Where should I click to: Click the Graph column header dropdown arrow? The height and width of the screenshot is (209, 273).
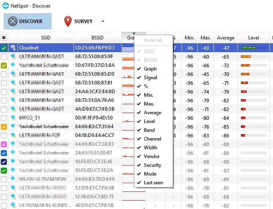point(134,33)
